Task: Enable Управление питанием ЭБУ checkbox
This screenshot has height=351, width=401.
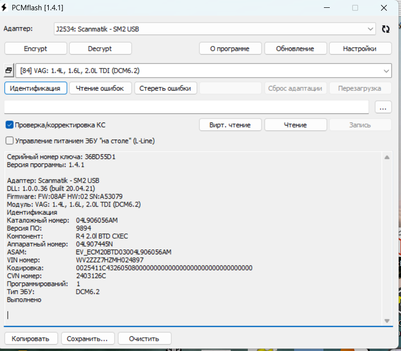Action: [9, 141]
